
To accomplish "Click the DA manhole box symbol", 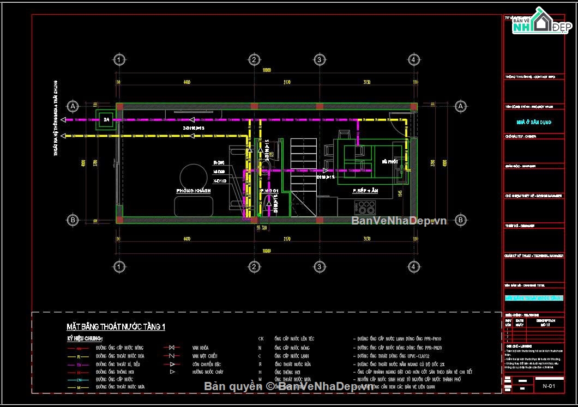I will (x=106, y=119).
